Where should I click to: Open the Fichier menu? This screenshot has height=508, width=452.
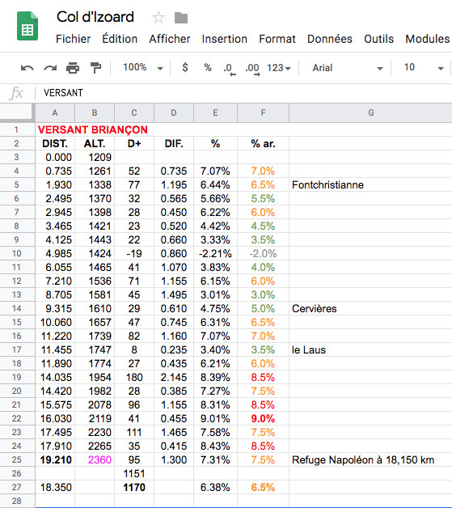click(73, 39)
